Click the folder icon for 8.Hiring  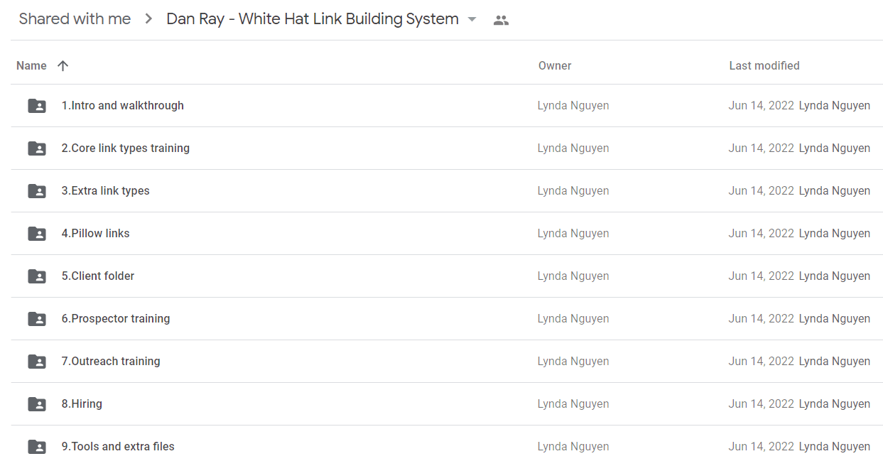[x=37, y=404]
